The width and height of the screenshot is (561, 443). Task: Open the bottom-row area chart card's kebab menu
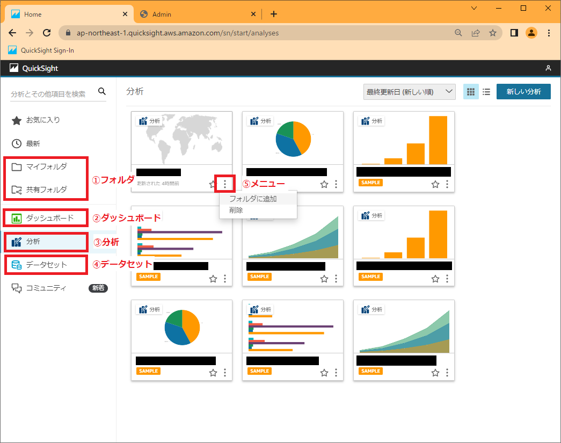pos(447,373)
